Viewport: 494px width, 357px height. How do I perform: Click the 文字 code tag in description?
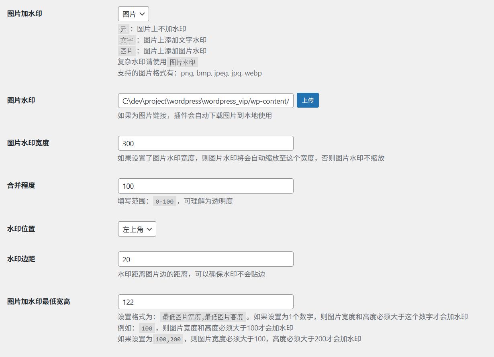point(127,40)
